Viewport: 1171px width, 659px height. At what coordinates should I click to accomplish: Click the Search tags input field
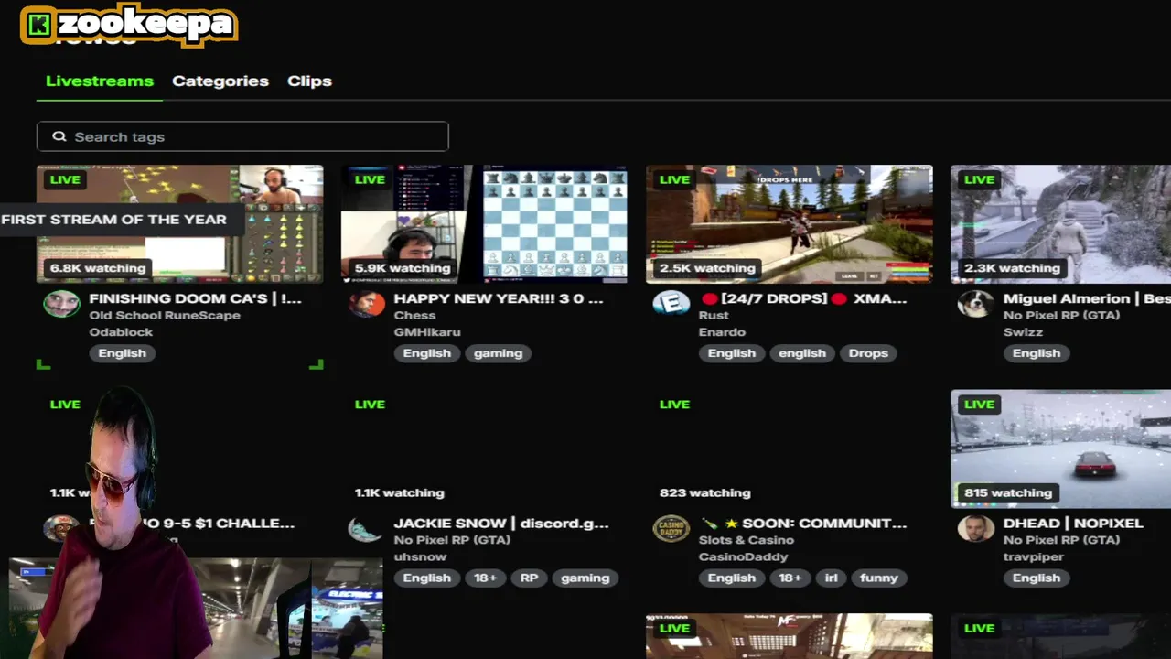click(242, 136)
